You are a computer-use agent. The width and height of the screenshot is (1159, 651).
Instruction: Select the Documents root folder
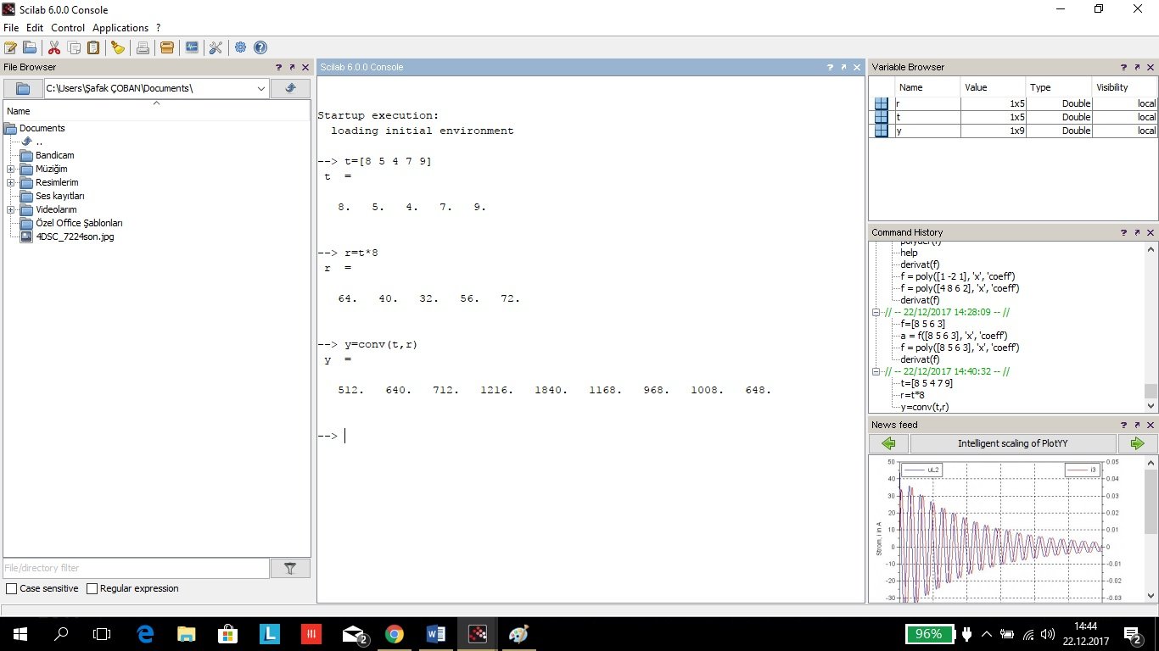[x=42, y=128]
